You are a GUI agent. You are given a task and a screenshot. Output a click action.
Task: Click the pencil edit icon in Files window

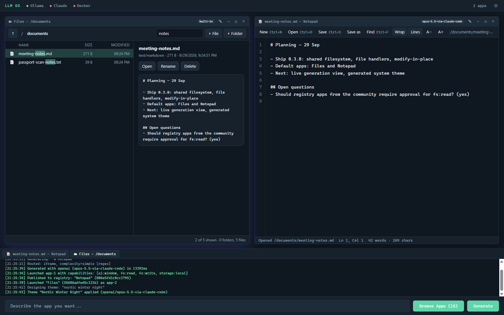point(220,21)
